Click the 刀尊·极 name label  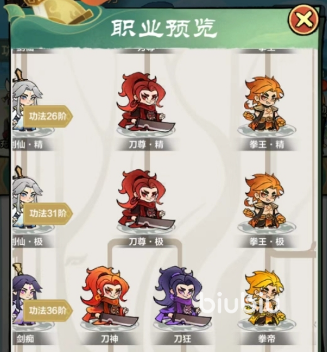(x=146, y=242)
